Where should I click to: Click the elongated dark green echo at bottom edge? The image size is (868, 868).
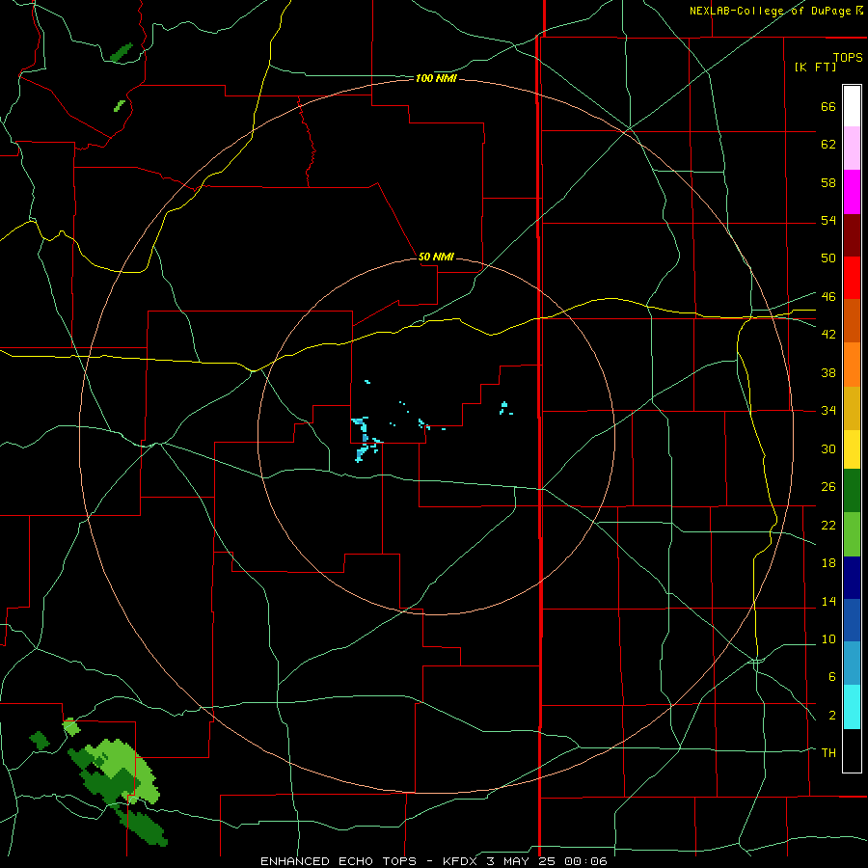(x=140, y=825)
